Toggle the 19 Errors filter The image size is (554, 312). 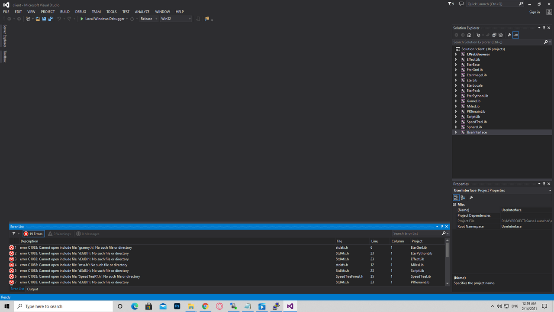point(33,234)
